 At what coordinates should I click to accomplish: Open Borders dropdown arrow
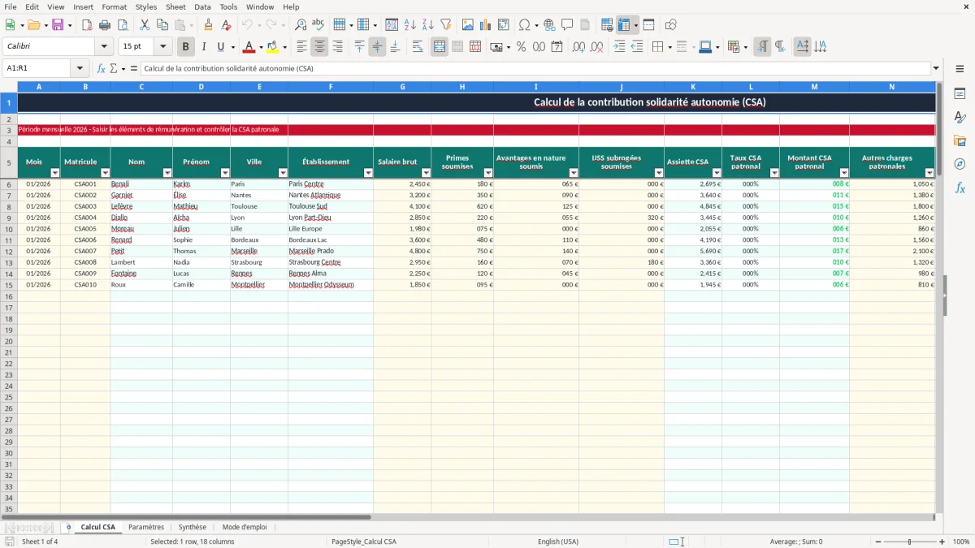pos(669,47)
